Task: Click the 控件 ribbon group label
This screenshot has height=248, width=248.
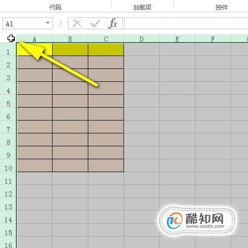Action: click(222, 7)
